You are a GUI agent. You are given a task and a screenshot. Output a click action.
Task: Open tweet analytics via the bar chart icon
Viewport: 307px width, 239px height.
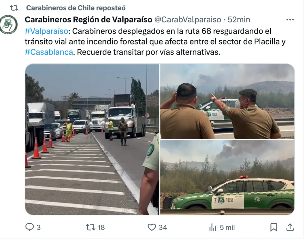click(x=213, y=227)
